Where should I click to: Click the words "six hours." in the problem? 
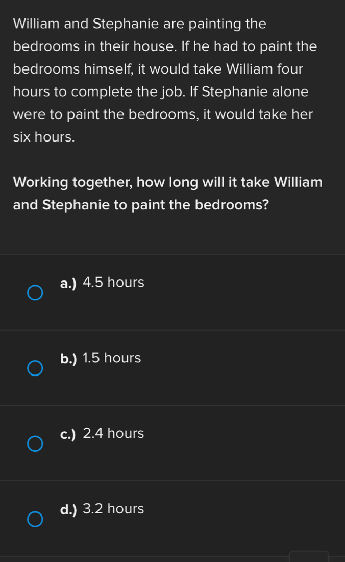44,137
